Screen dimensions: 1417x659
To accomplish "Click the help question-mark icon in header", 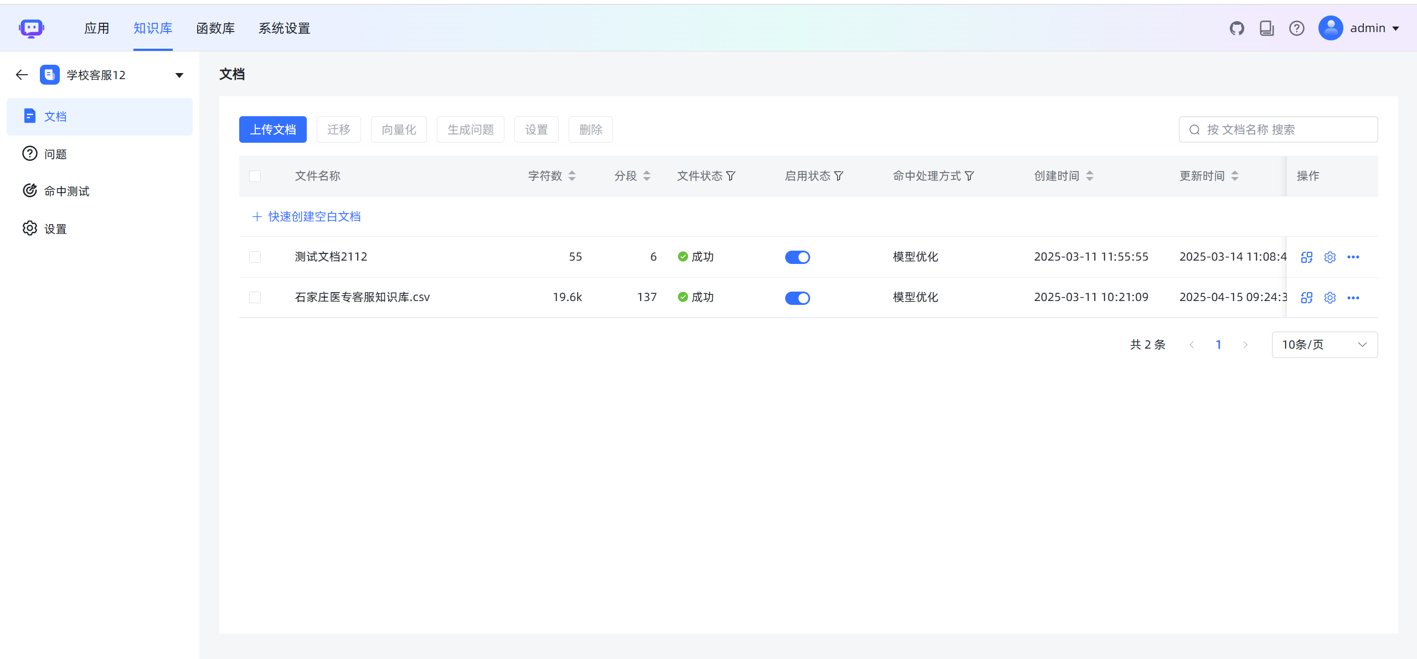I will point(1296,28).
